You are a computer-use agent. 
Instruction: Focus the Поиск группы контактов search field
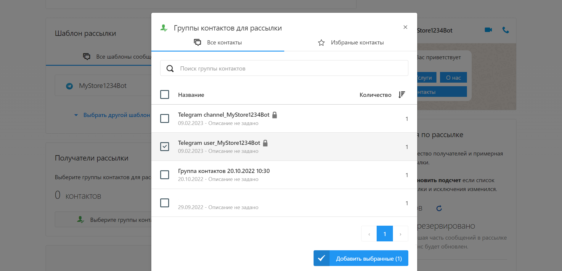[290, 69]
